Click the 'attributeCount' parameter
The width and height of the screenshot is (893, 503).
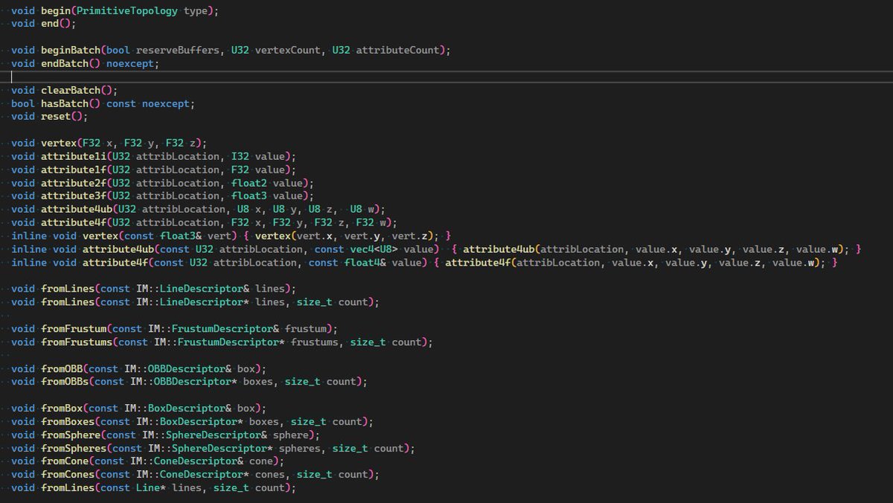(x=397, y=51)
